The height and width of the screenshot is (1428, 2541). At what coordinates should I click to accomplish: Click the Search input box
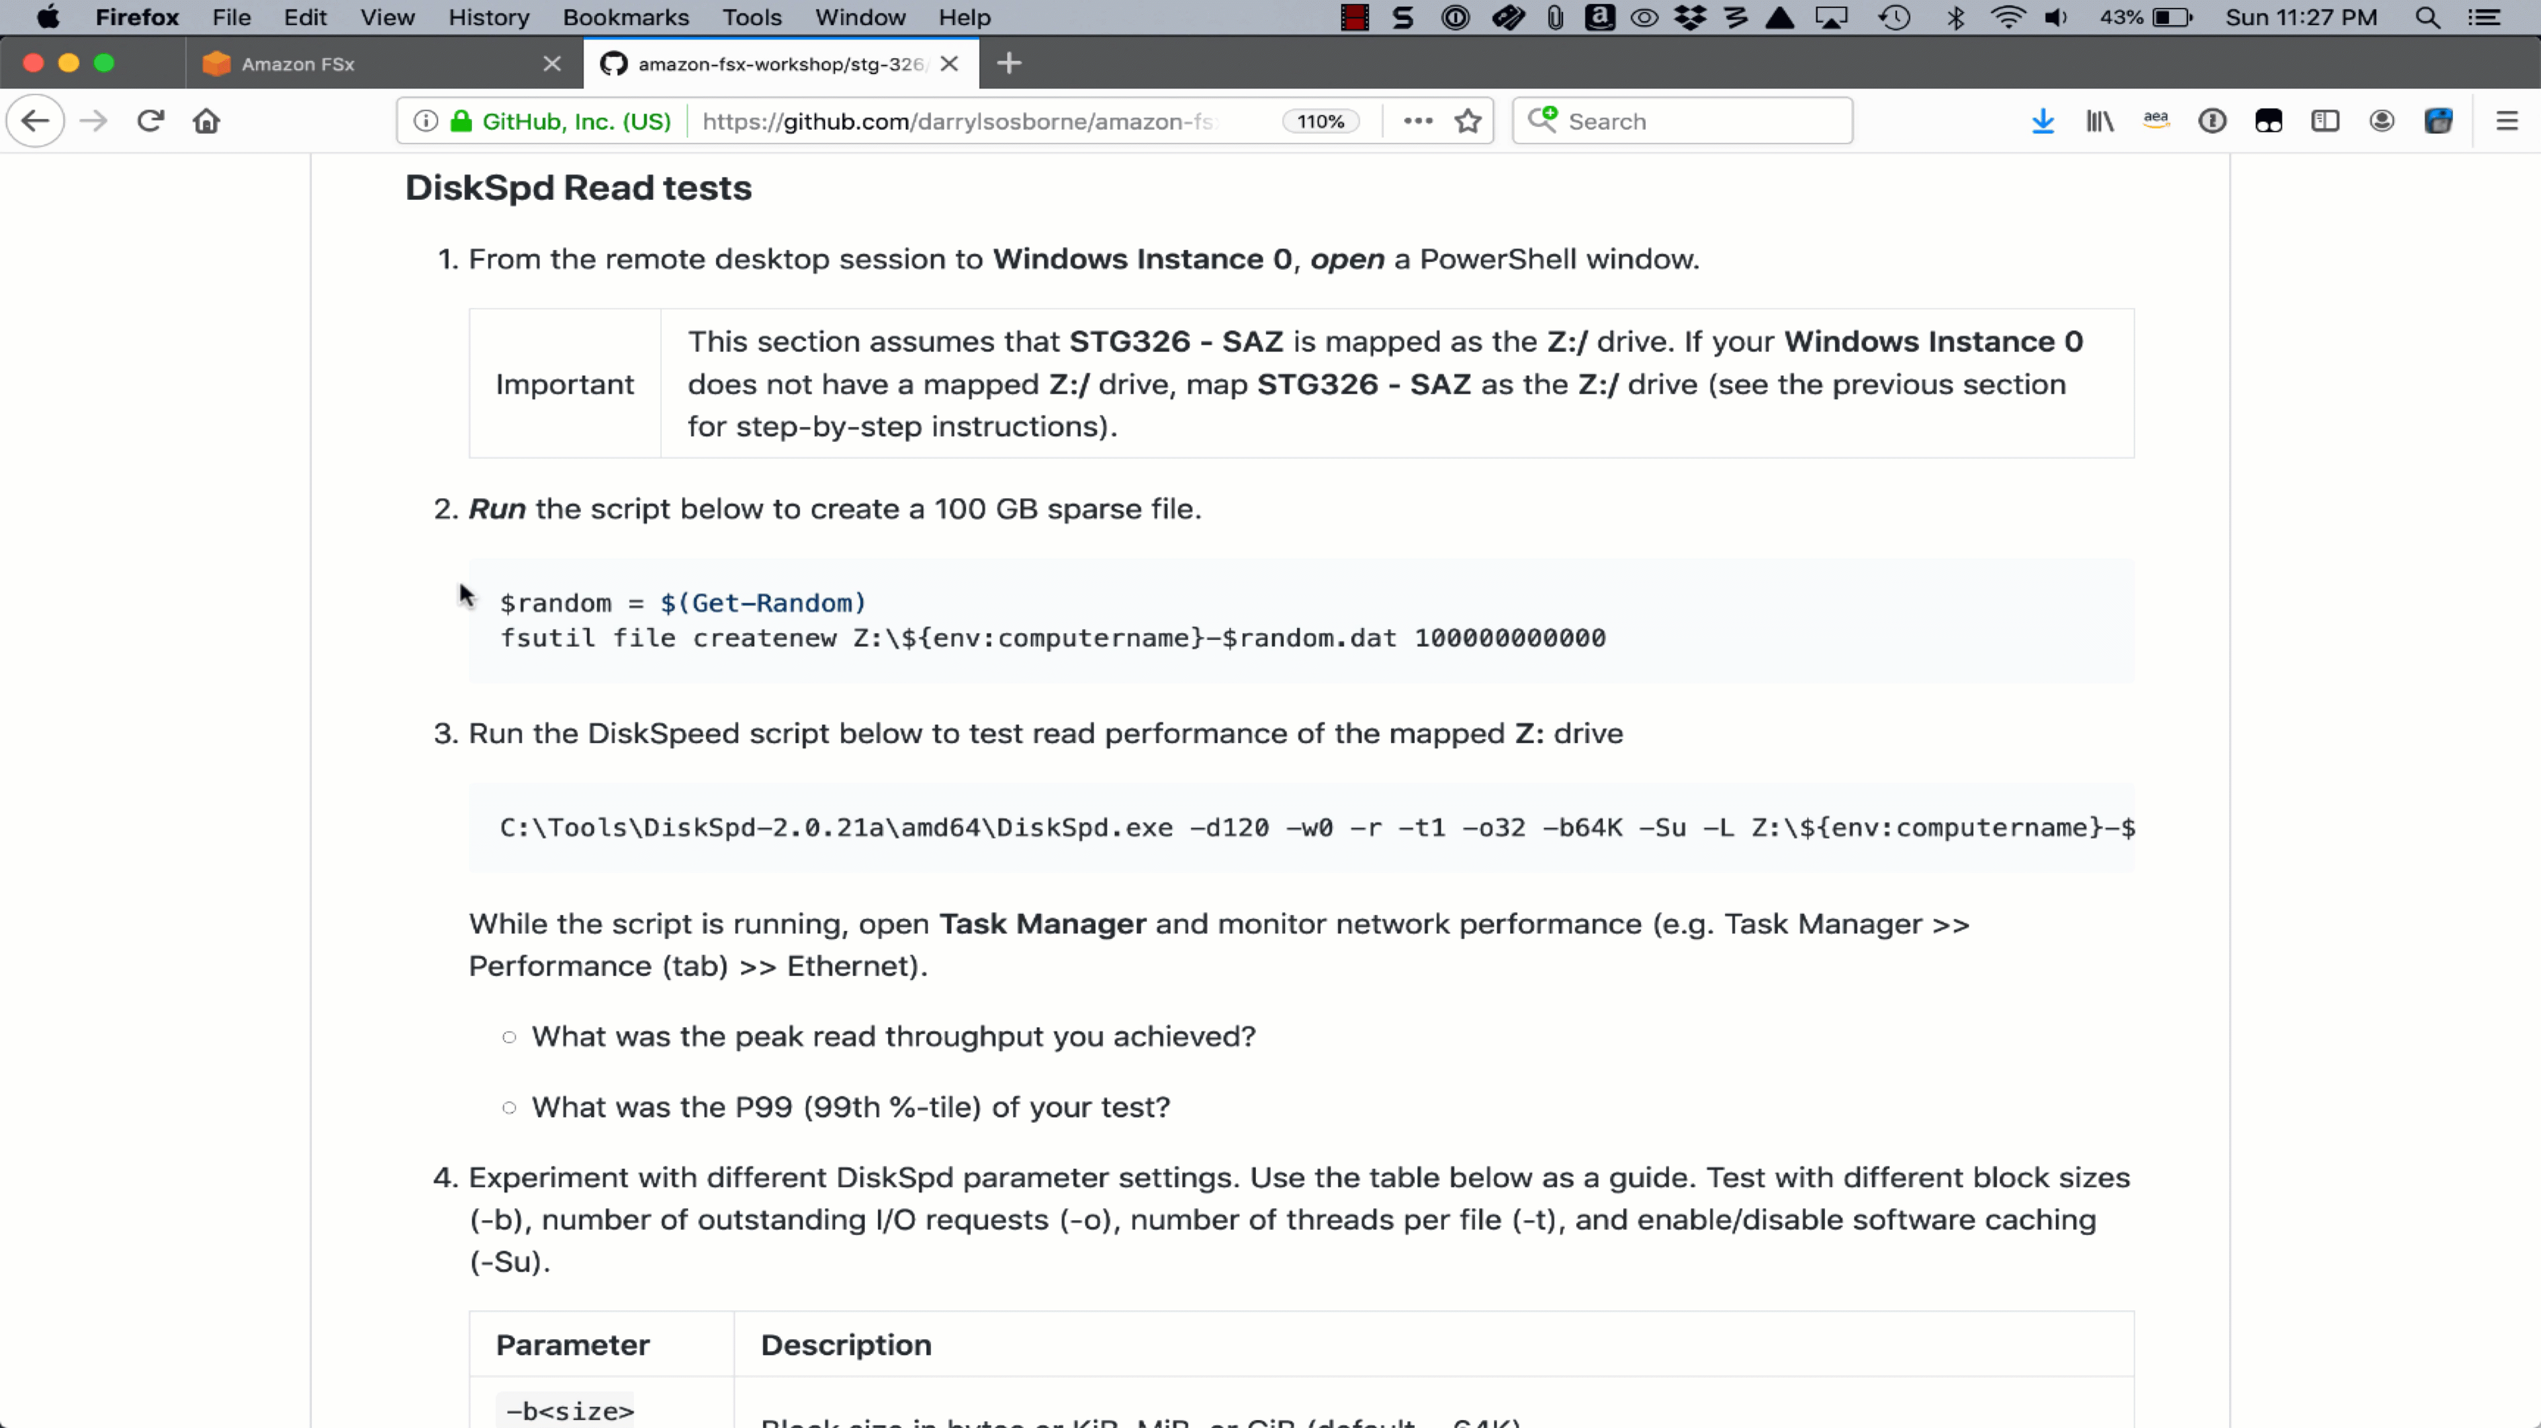[1683, 120]
